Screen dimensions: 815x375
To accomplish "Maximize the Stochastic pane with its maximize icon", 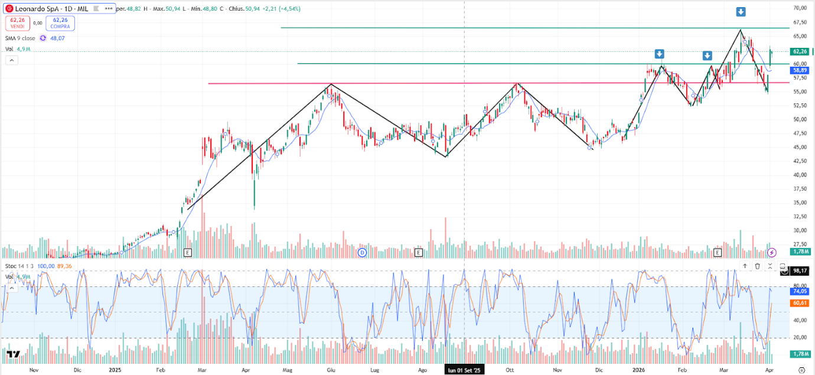I will (783, 266).
